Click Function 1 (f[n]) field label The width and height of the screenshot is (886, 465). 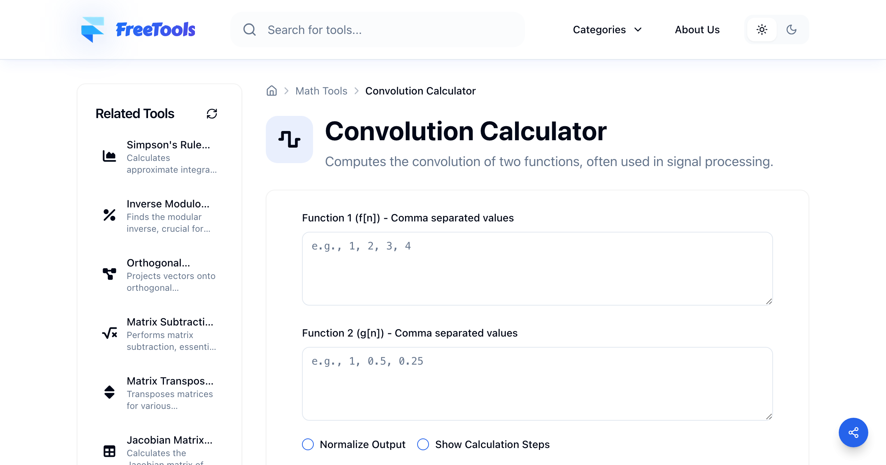[x=408, y=218]
